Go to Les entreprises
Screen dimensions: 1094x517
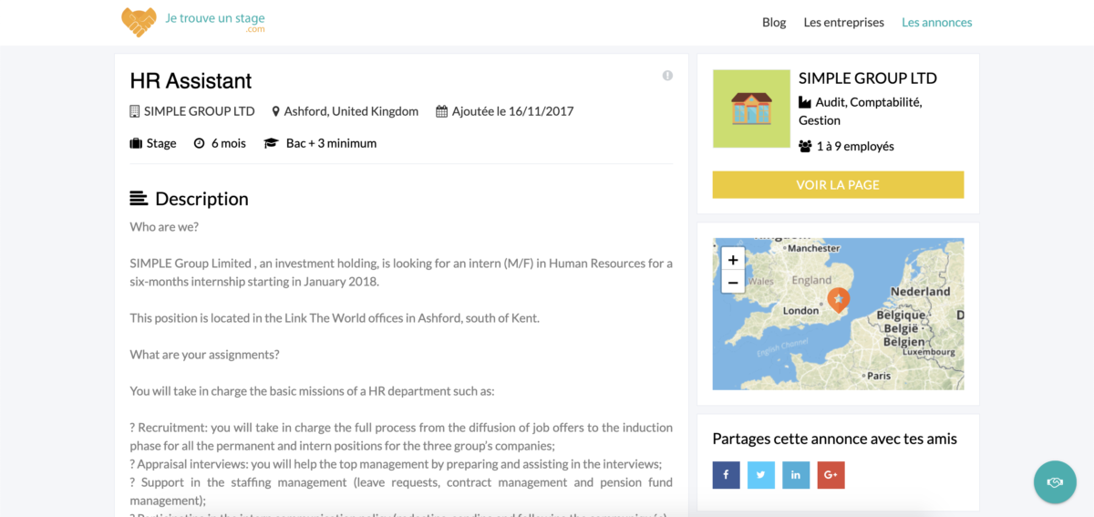click(x=843, y=22)
